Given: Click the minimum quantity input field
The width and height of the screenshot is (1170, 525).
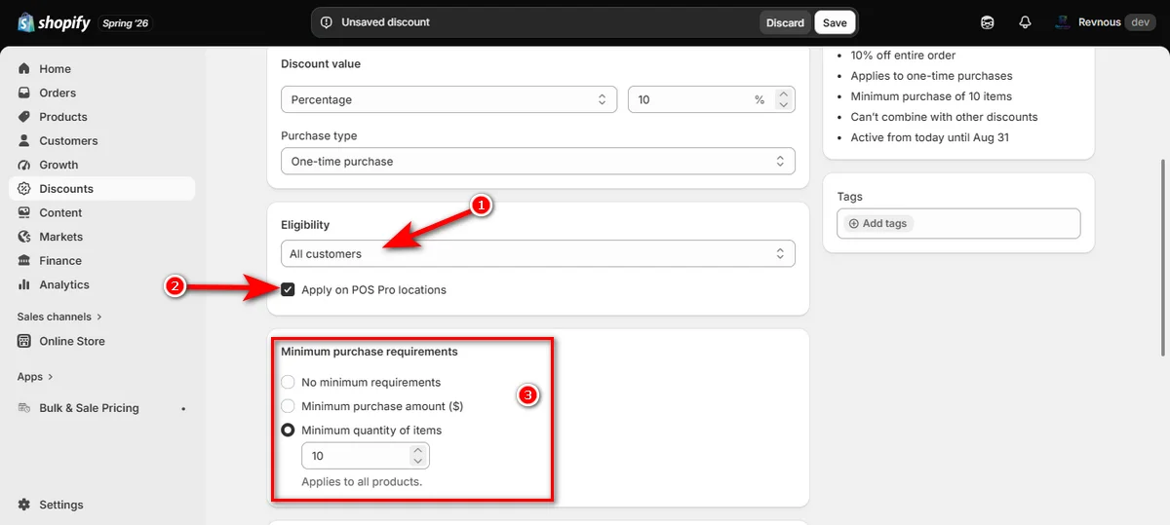Looking at the screenshot, I should tap(366, 456).
